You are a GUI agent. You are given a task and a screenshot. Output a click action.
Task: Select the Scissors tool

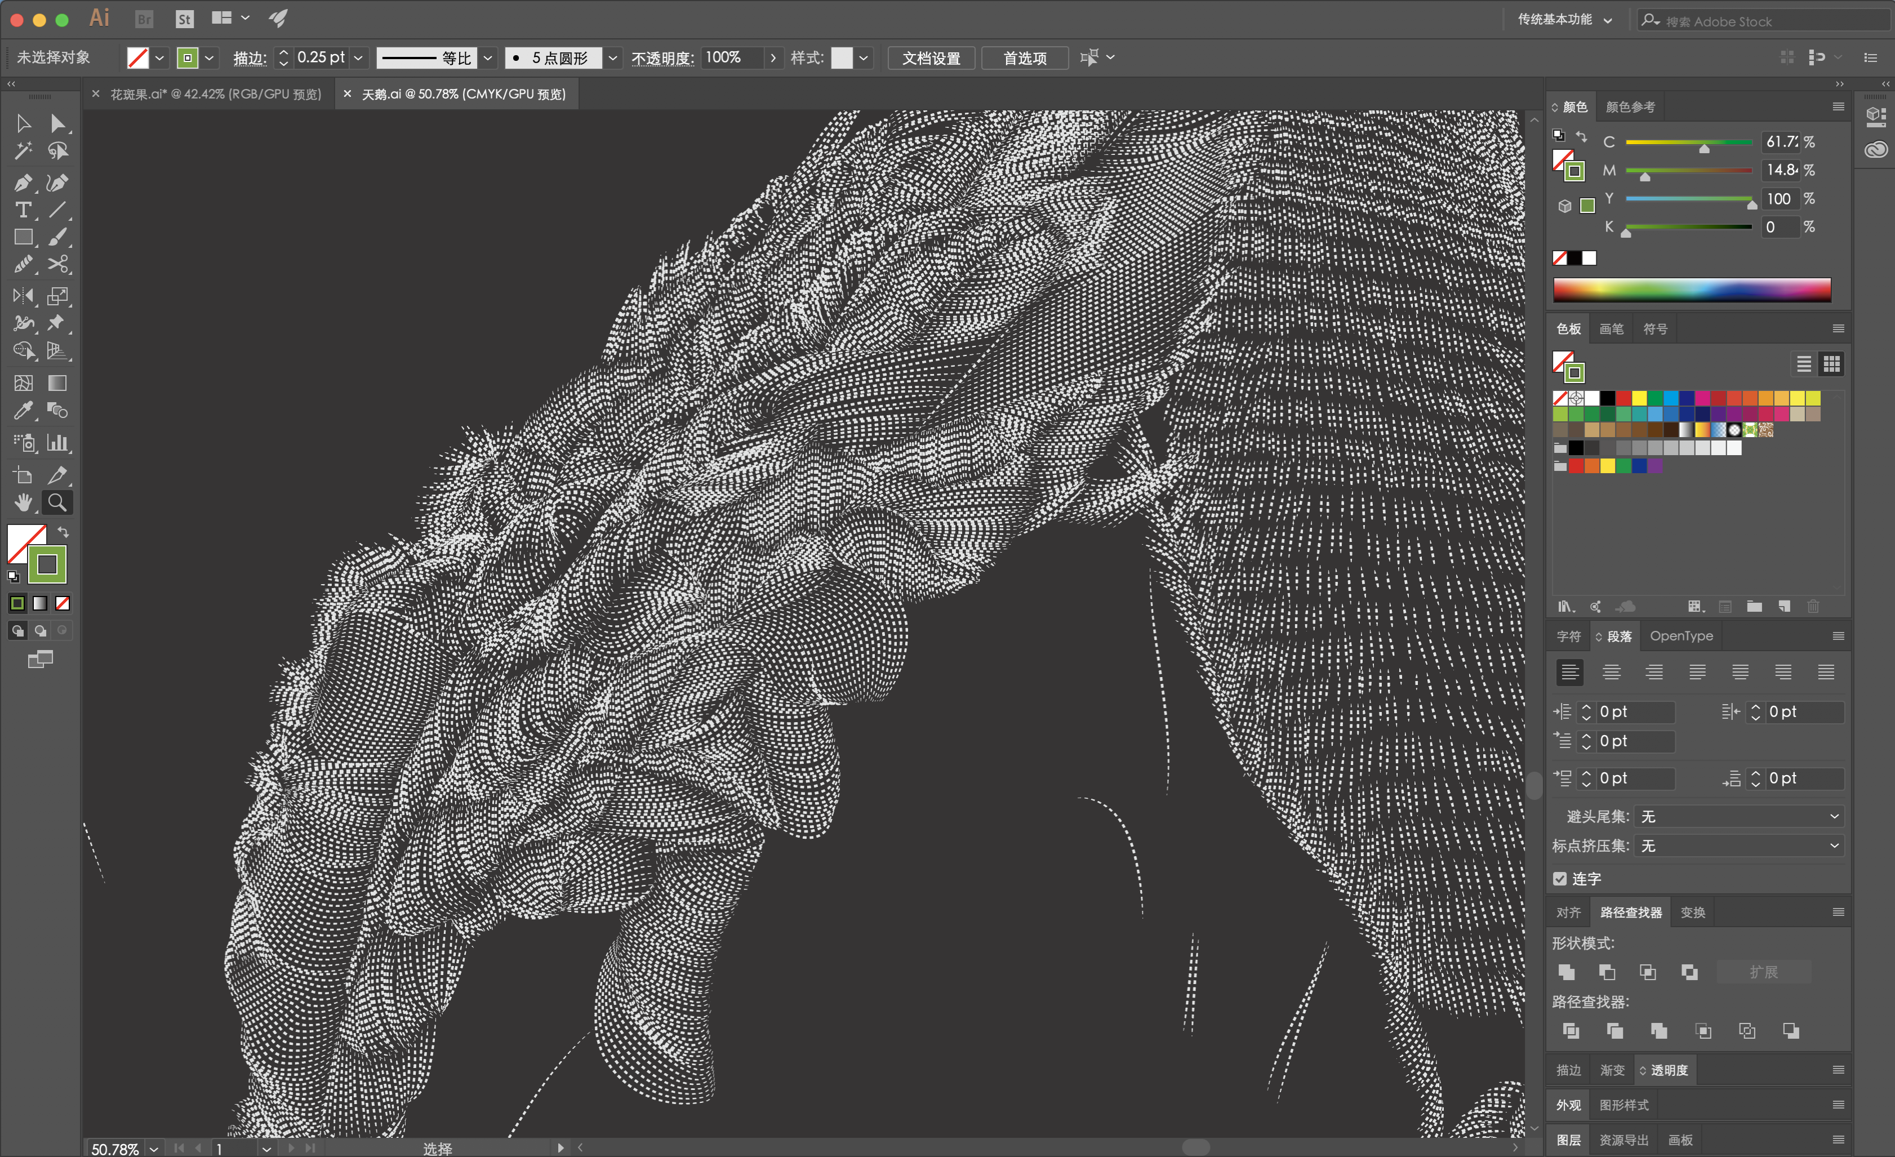point(57,265)
